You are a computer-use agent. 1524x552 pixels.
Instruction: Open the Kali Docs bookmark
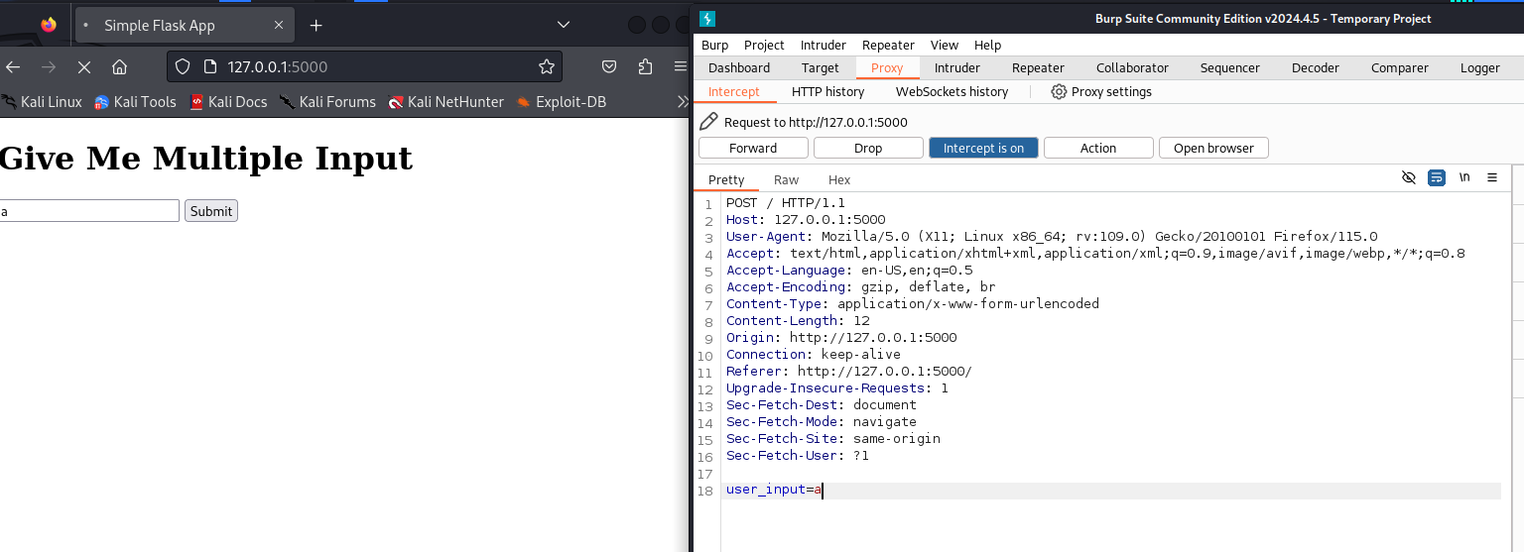tap(228, 101)
